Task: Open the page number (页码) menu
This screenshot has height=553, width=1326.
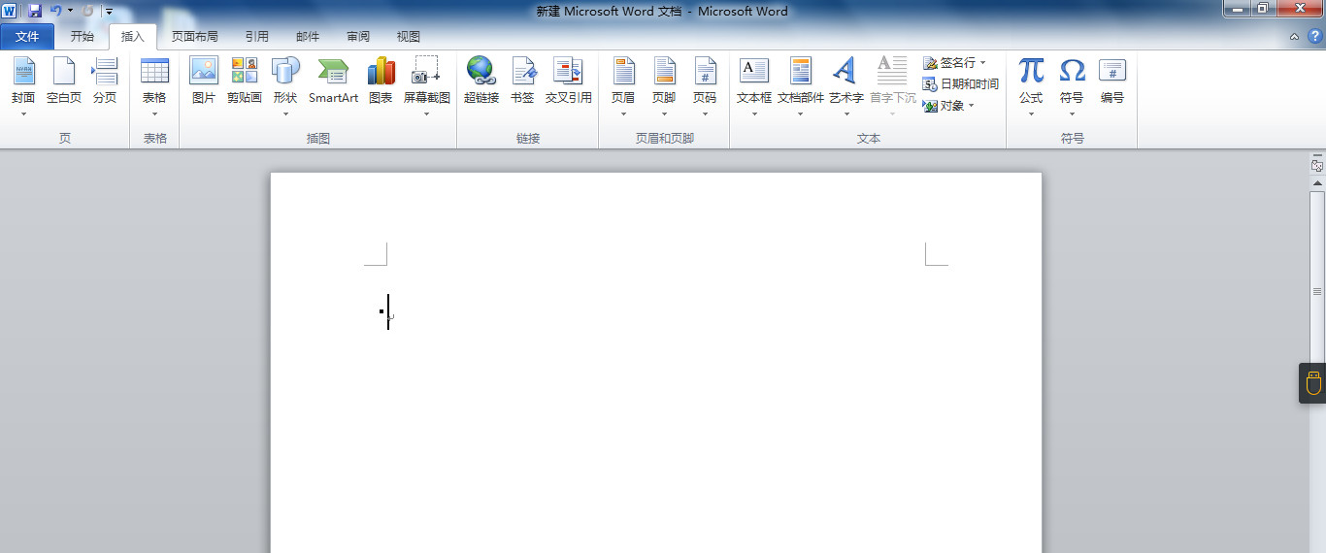Action: coord(705,85)
